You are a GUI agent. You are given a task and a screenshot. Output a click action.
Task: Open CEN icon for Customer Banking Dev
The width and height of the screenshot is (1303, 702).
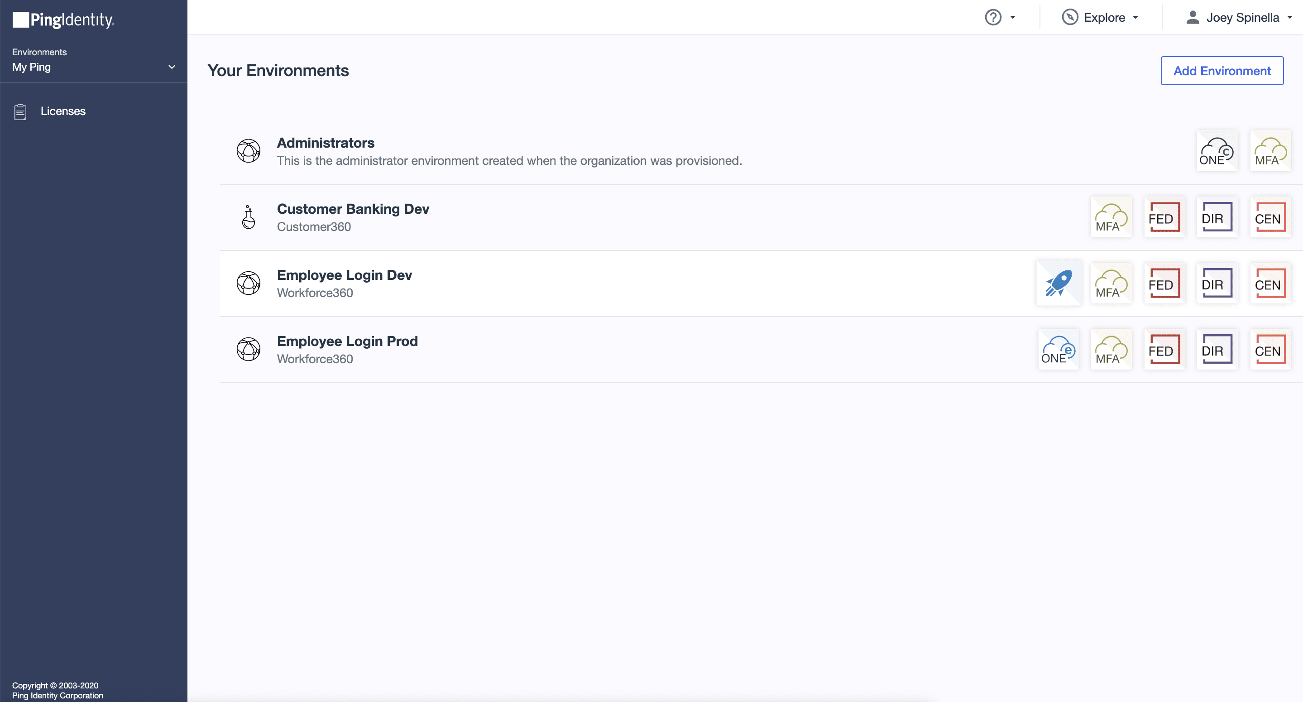[x=1270, y=217]
